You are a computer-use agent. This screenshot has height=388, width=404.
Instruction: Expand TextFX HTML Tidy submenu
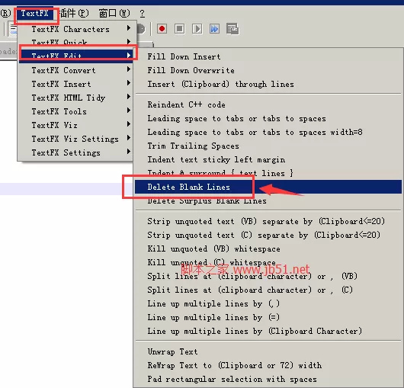coord(75,98)
